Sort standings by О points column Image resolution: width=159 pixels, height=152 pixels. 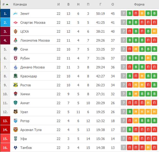113,4
